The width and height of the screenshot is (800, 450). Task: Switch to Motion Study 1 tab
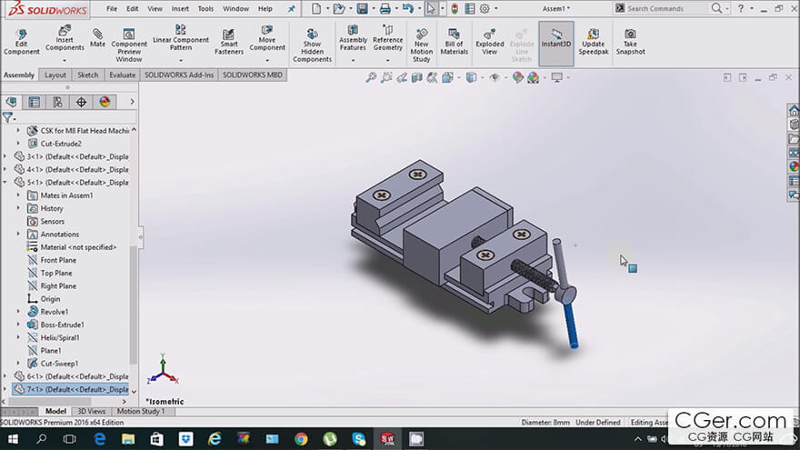[141, 411]
